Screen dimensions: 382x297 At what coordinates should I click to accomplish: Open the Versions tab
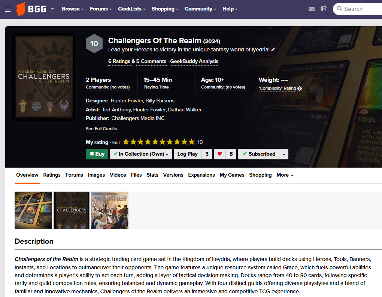coord(173,175)
